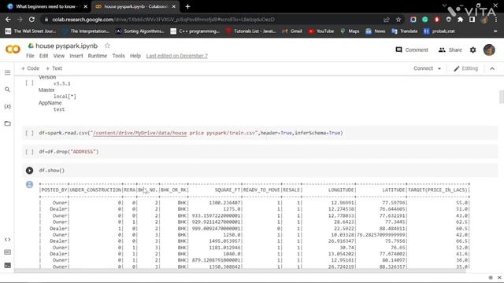Click the Grammarly green extension icon

425,20
